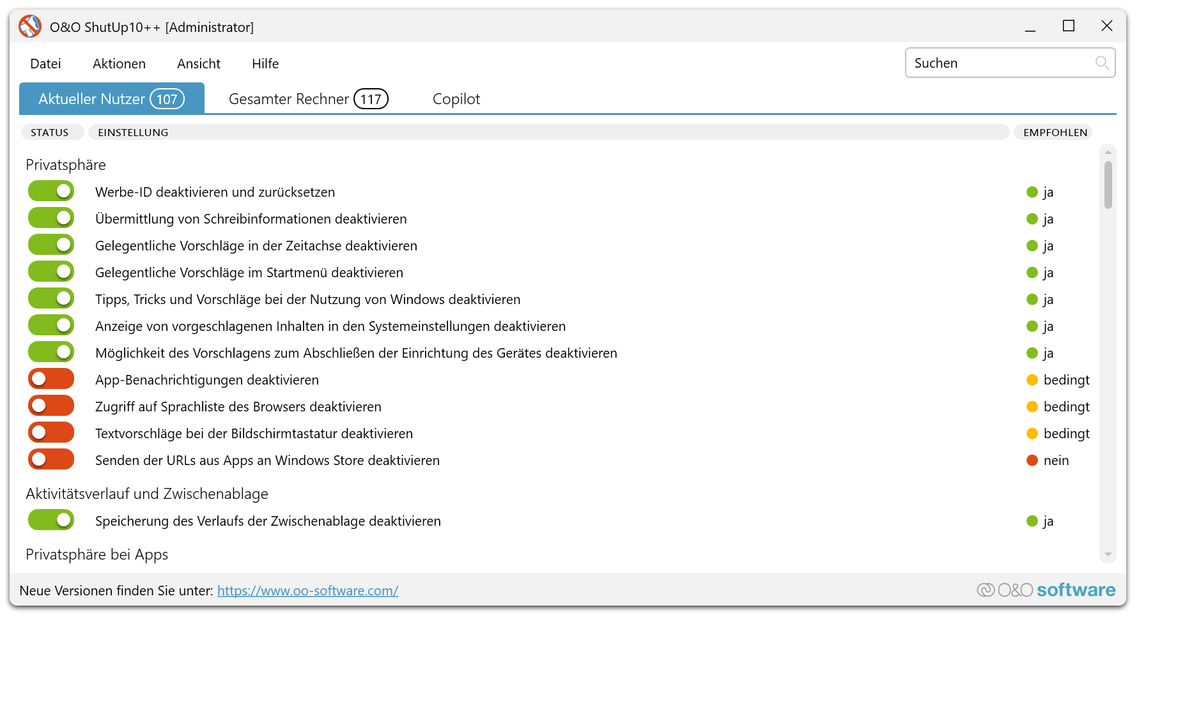Image resolution: width=1192 pixels, height=702 pixels.
Task: Click the red 'nein' dot beside Senden der URLs
Action: [1032, 460]
